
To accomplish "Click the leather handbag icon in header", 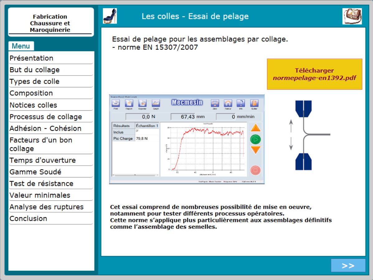I will [352, 16].
